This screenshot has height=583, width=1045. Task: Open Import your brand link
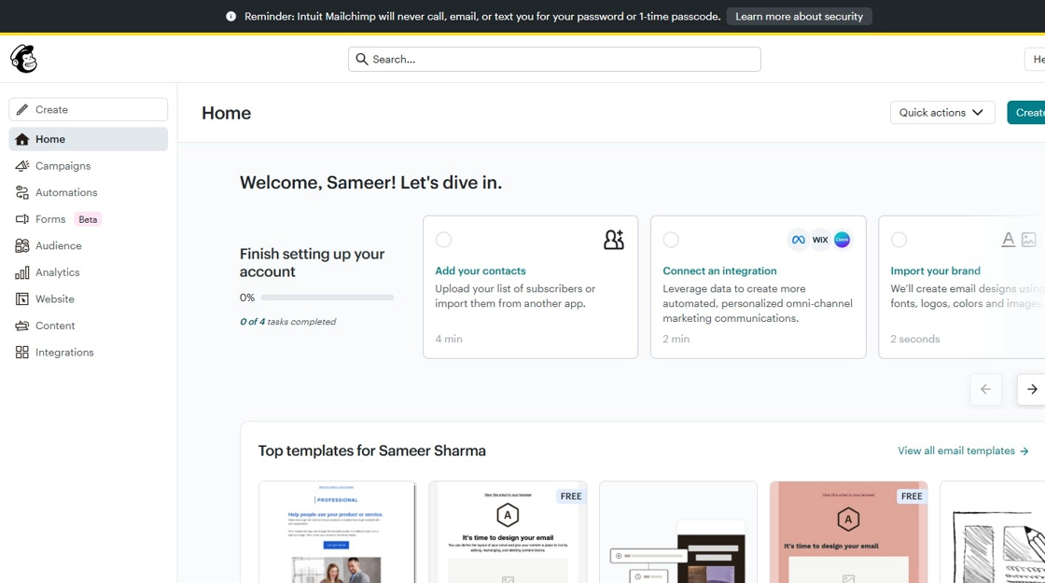click(x=935, y=271)
